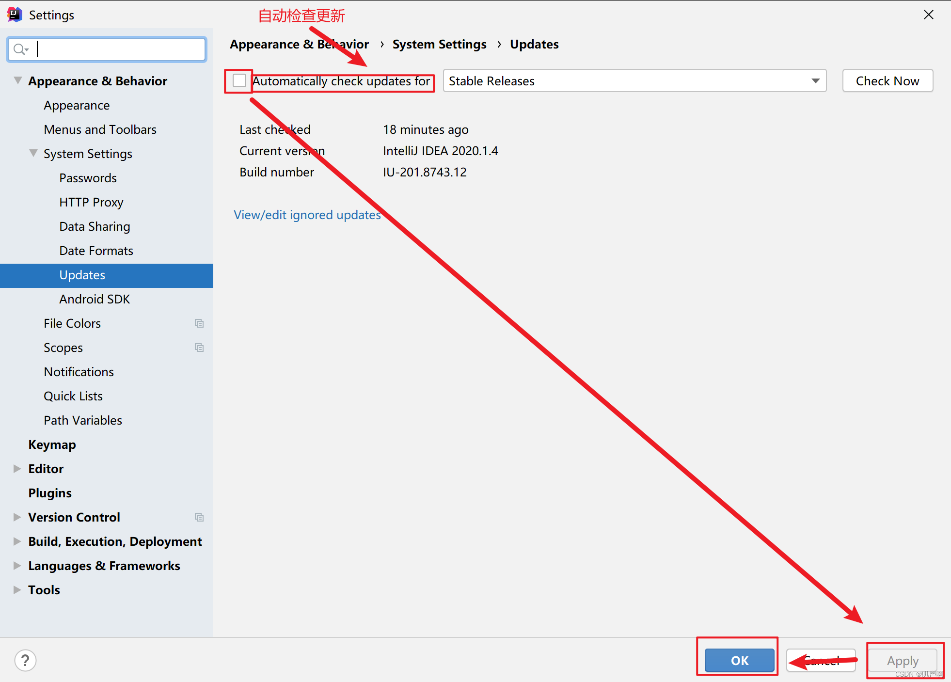This screenshot has width=951, height=682.
Task: Focus the settings search field
Action: tap(107, 49)
